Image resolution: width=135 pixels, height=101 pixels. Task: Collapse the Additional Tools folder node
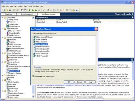pos(2,91)
